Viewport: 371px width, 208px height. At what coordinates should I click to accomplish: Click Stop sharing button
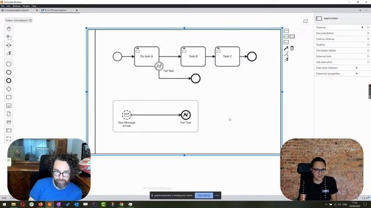pyautogui.click(x=203, y=195)
